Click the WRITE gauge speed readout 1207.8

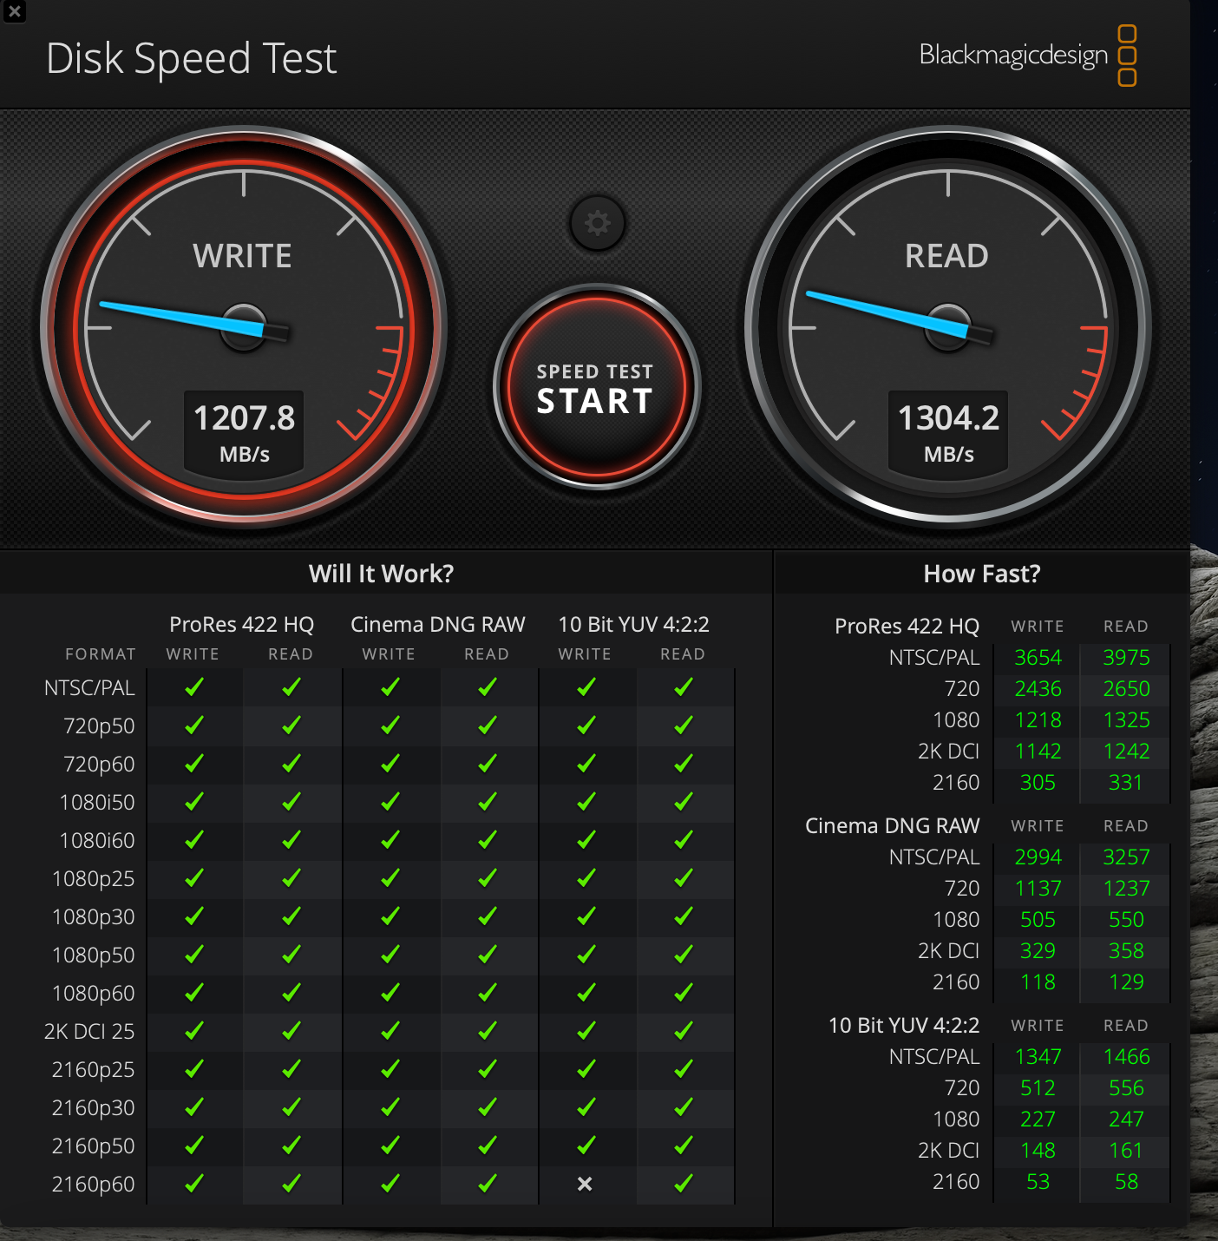(x=244, y=418)
